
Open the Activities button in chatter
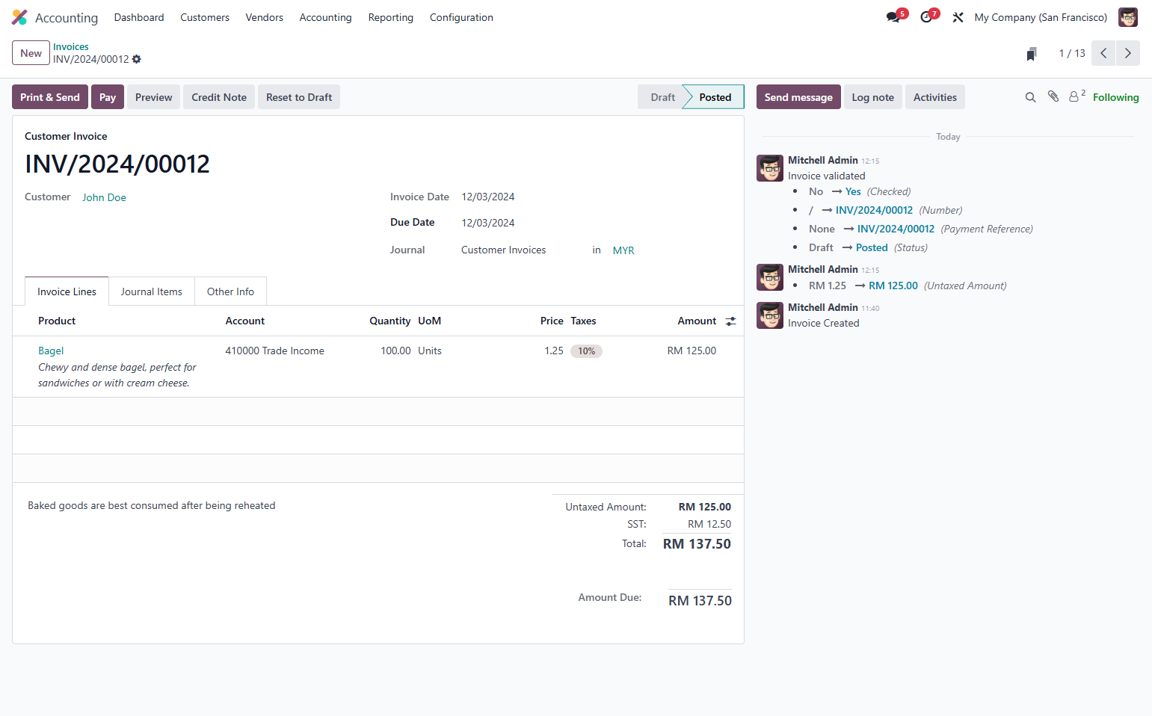(935, 97)
